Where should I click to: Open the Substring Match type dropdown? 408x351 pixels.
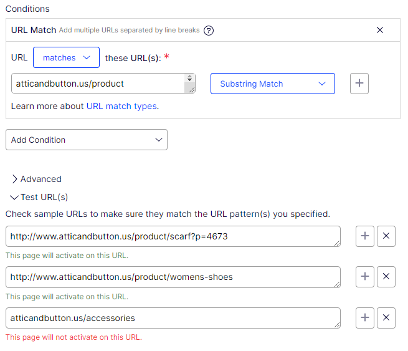point(272,84)
